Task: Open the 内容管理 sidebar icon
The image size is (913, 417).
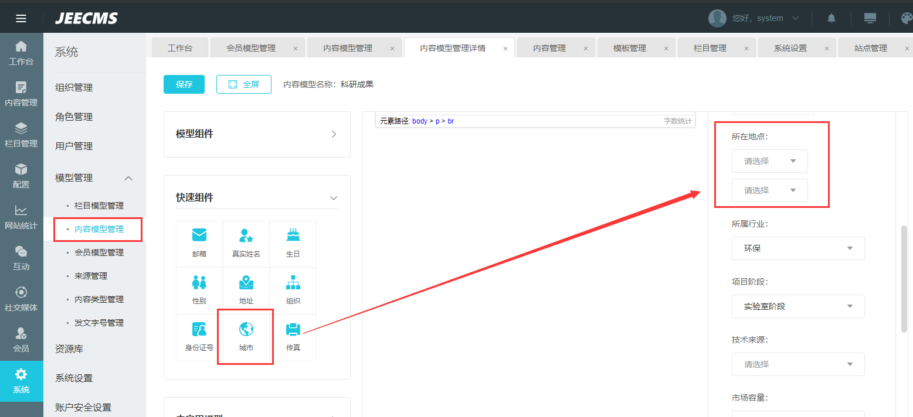Action: [x=21, y=94]
